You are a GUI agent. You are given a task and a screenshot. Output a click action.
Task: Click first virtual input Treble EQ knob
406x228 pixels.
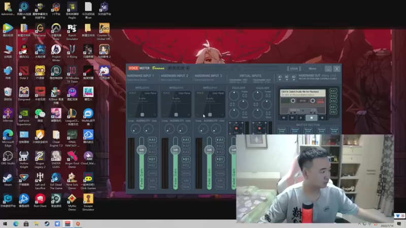coord(234,96)
